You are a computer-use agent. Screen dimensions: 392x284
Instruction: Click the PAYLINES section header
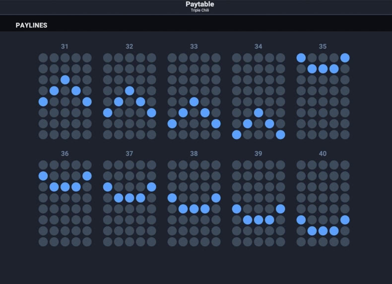click(x=31, y=25)
